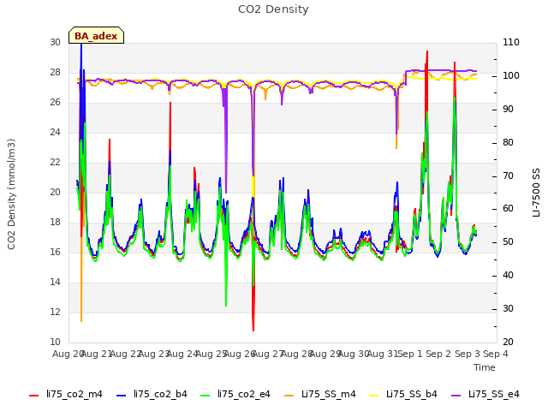Click the 10 left y-axis tick label
548x411 pixels.
(x=55, y=342)
